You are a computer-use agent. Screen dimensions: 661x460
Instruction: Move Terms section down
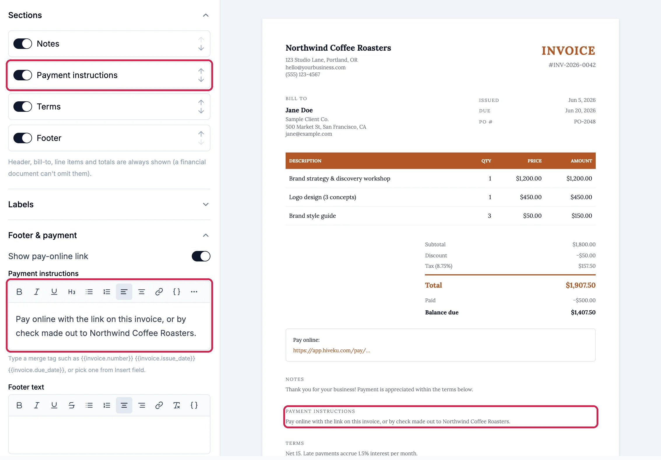coord(201,111)
